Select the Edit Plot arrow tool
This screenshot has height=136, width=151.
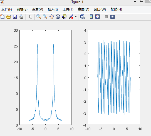tap(30, 17)
